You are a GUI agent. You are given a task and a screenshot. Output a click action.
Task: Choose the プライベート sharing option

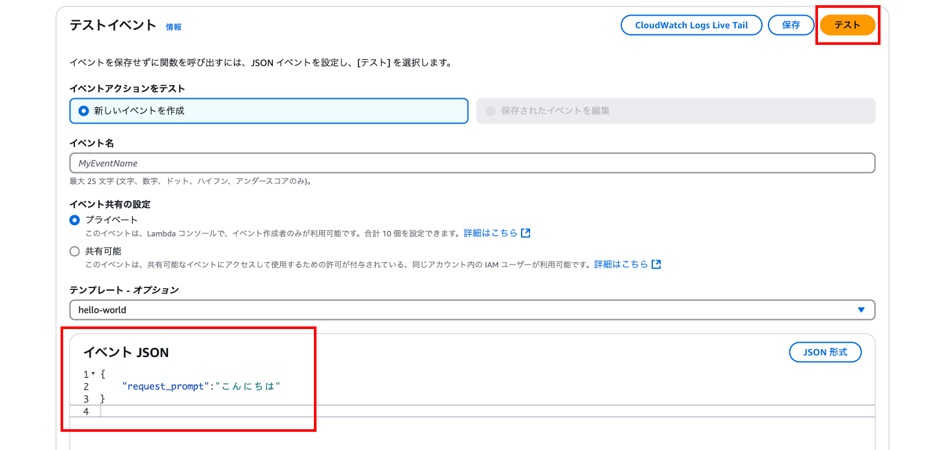pos(75,220)
